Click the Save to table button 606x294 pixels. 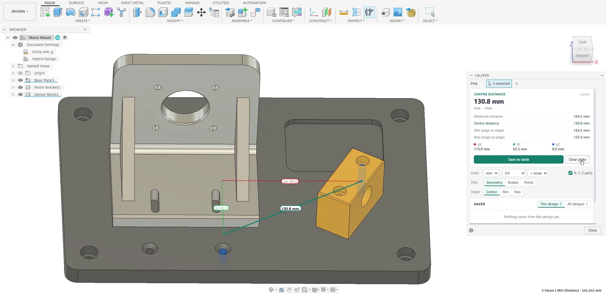coord(519,159)
